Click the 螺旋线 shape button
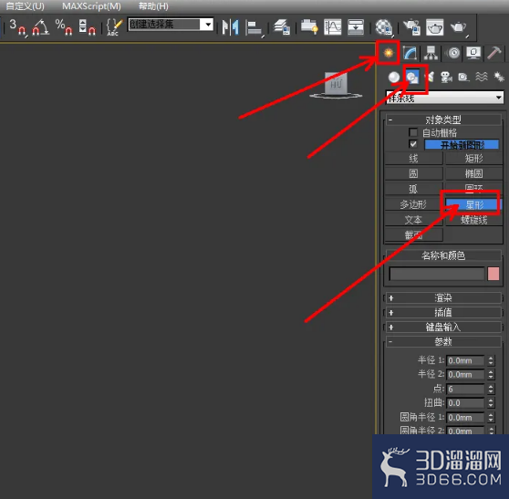Image resolution: width=509 pixels, height=499 pixels. 474,220
